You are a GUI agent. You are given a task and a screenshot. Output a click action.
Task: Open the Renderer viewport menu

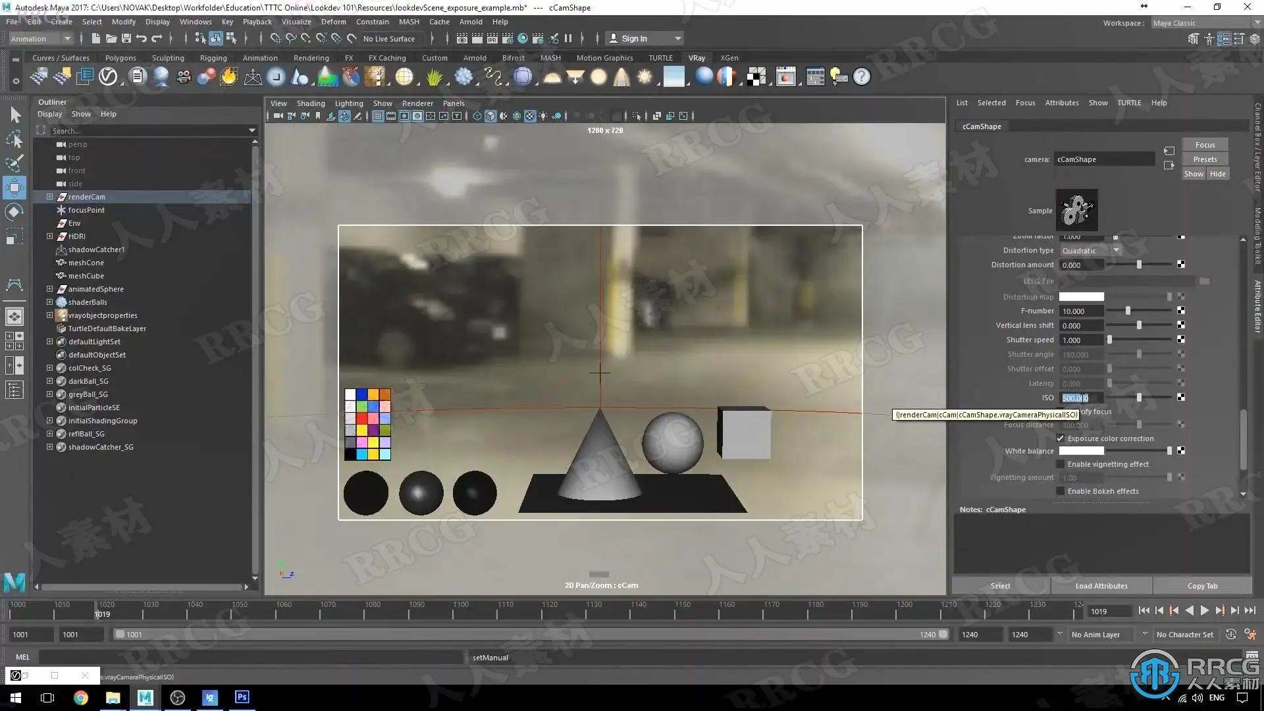[417, 103]
